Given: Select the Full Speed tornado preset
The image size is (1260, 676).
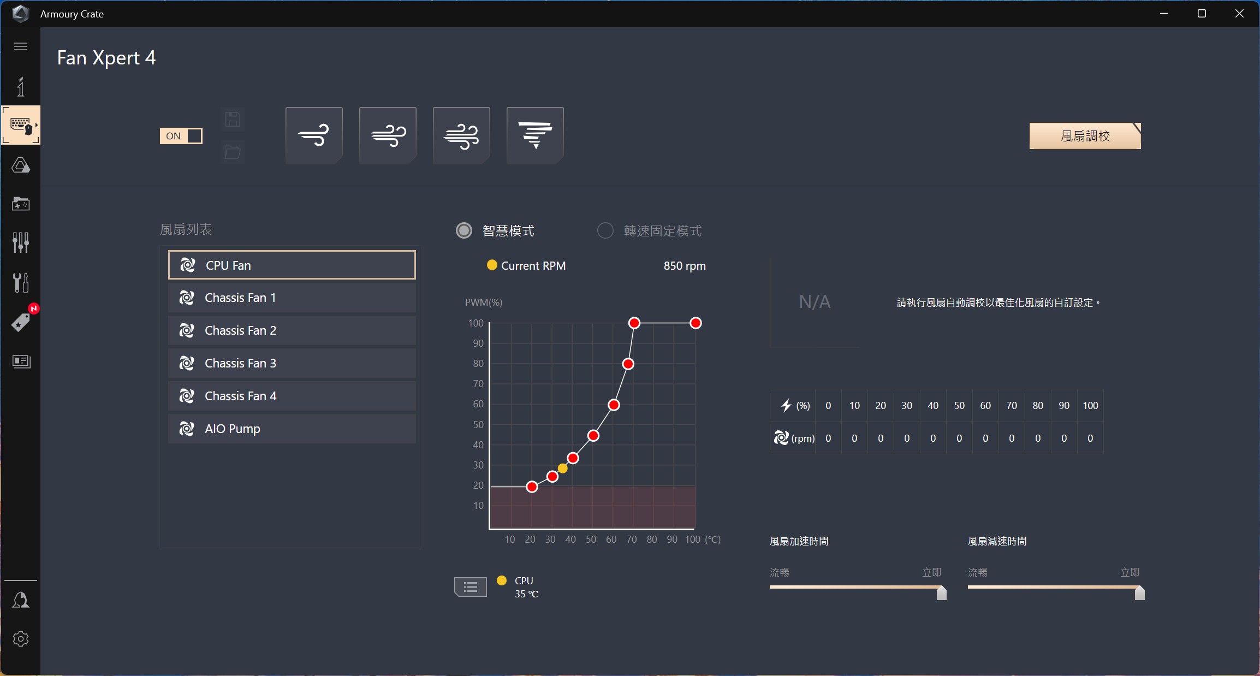Looking at the screenshot, I should point(535,135).
